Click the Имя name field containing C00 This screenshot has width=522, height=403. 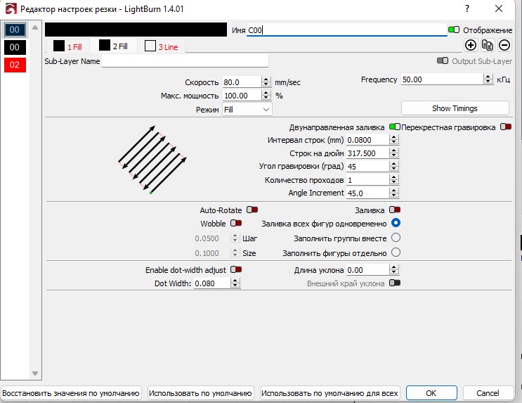tap(346, 30)
